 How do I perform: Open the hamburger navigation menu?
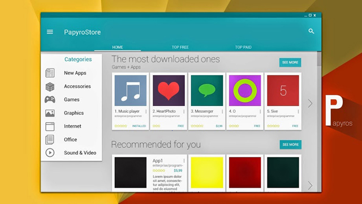(x=50, y=32)
